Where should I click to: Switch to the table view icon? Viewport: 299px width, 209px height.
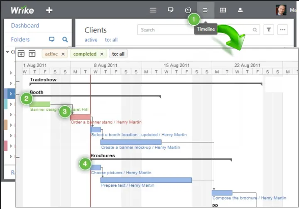tap(223, 10)
